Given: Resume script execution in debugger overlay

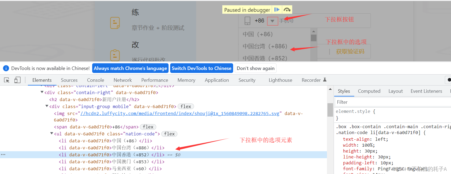Looking at the screenshot, I should coord(277,10).
